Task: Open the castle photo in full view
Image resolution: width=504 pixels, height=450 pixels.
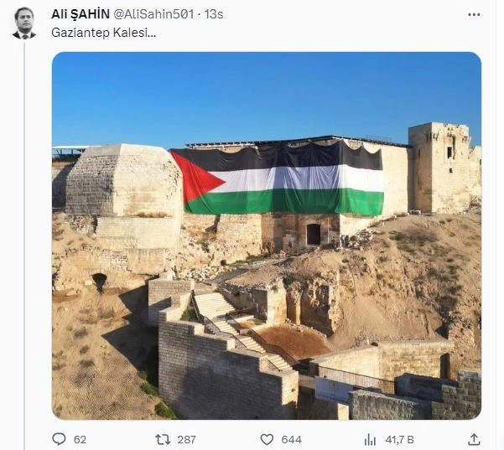Action: [x=267, y=235]
